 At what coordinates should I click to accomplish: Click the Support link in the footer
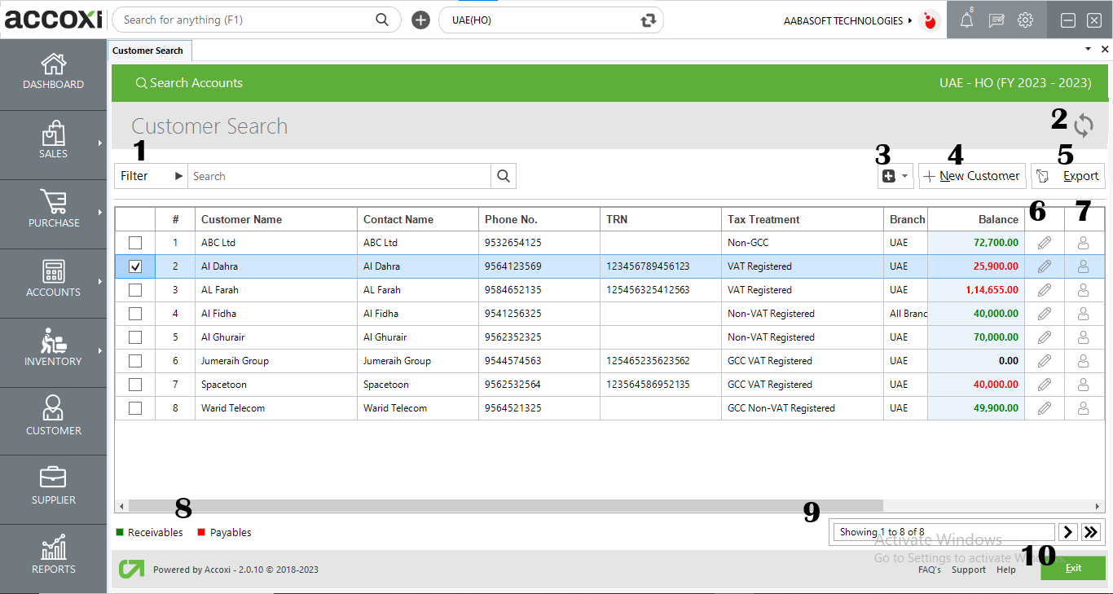(x=968, y=570)
